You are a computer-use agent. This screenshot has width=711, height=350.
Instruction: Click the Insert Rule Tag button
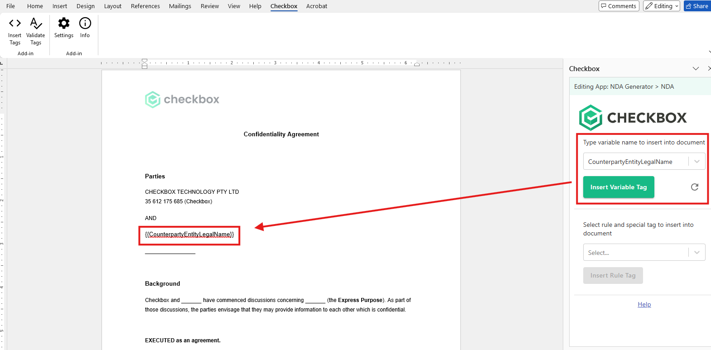tap(613, 275)
